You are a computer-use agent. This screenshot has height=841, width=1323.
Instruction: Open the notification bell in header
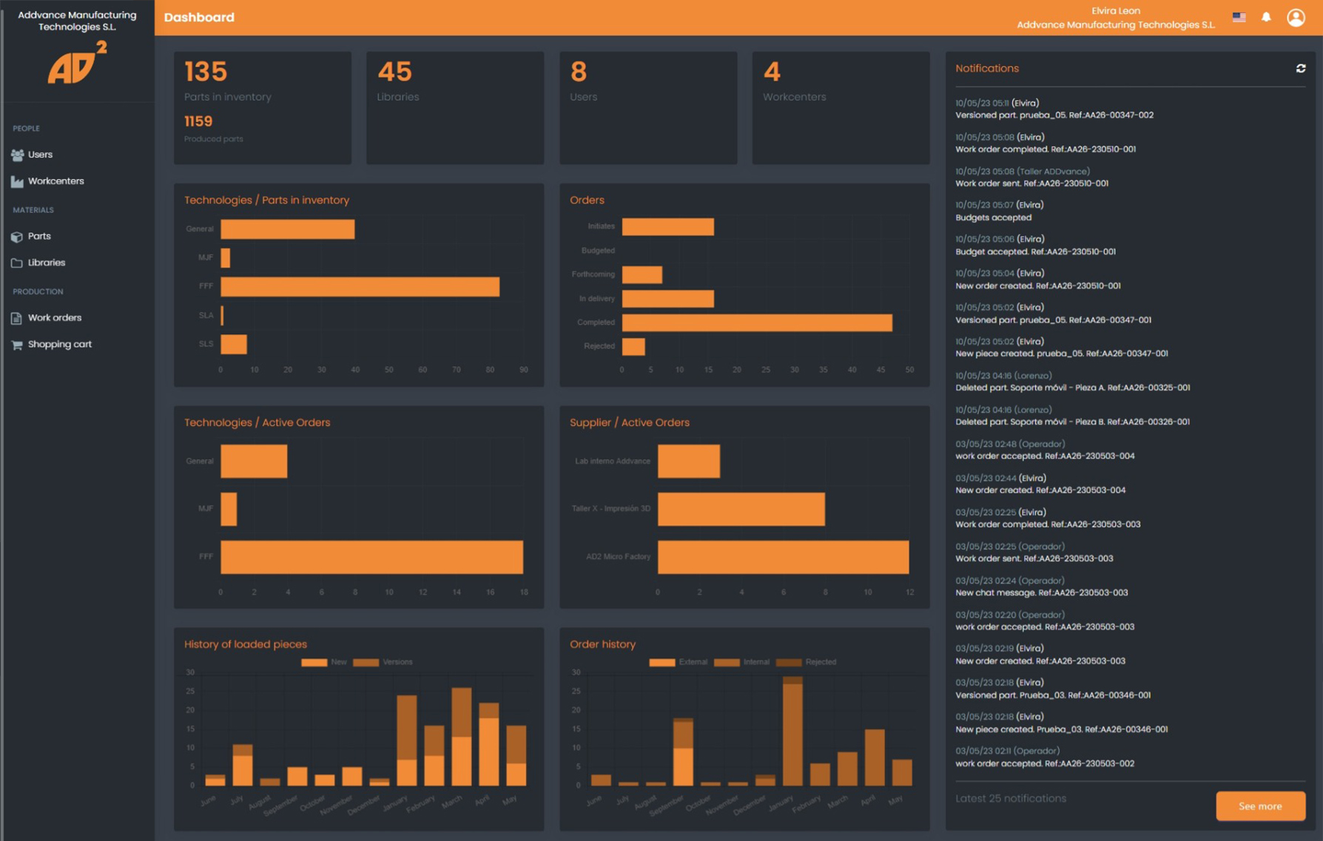tap(1266, 17)
